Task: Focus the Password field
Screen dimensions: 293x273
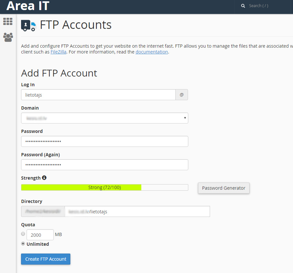Action: pyautogui.click(x=104, y=141)
